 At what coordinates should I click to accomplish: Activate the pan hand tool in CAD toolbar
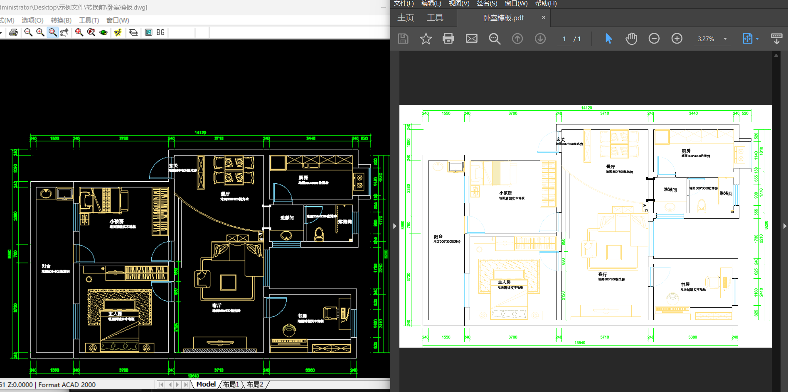[64, 32]
